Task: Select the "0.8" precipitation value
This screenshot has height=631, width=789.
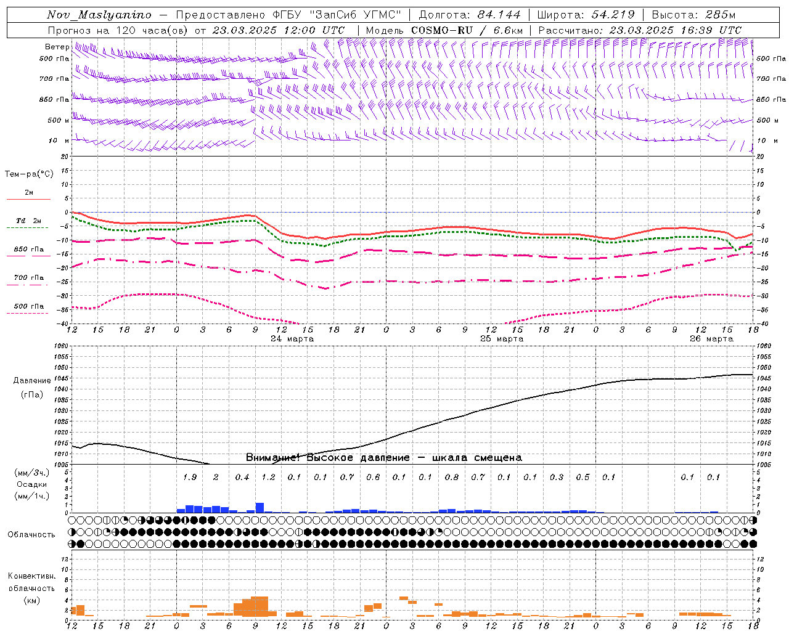Action: [x=452, y=477]
